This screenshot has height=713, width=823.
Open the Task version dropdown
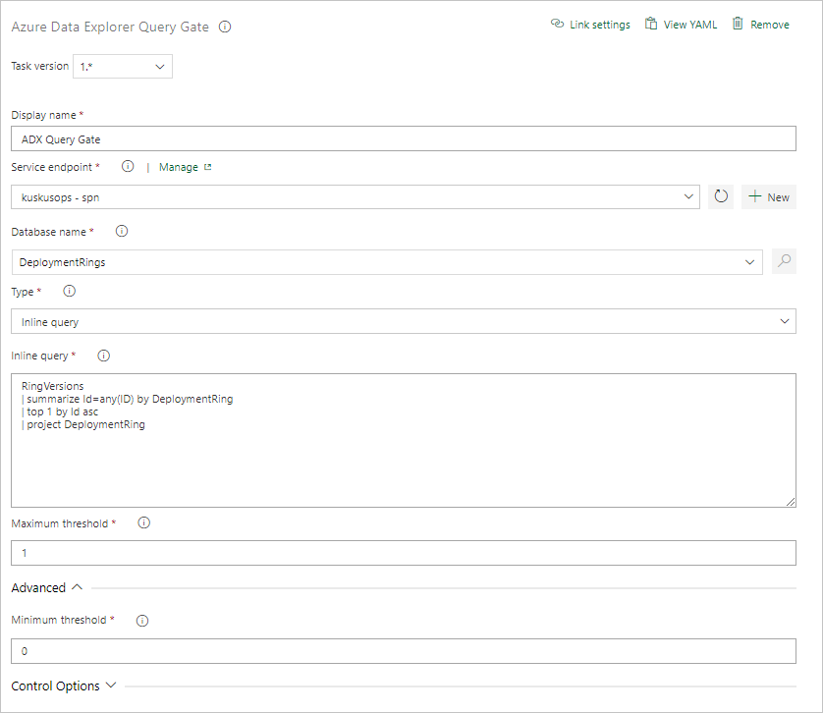122,66
